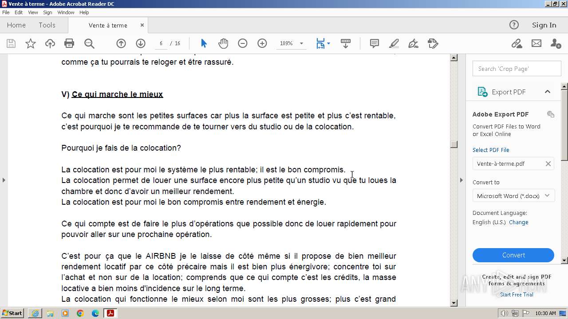
Task: Switch to the Tools tab
Action: pos(47,25)
